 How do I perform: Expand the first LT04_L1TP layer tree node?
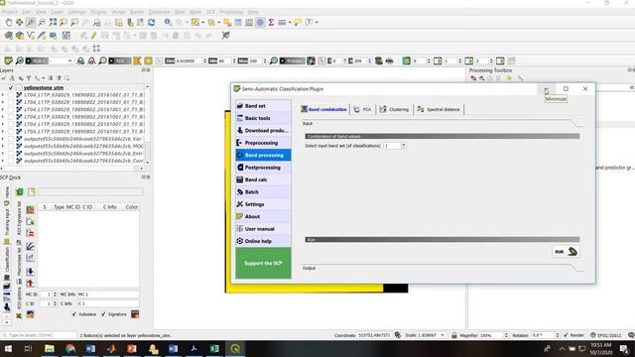tap(3, 95)
